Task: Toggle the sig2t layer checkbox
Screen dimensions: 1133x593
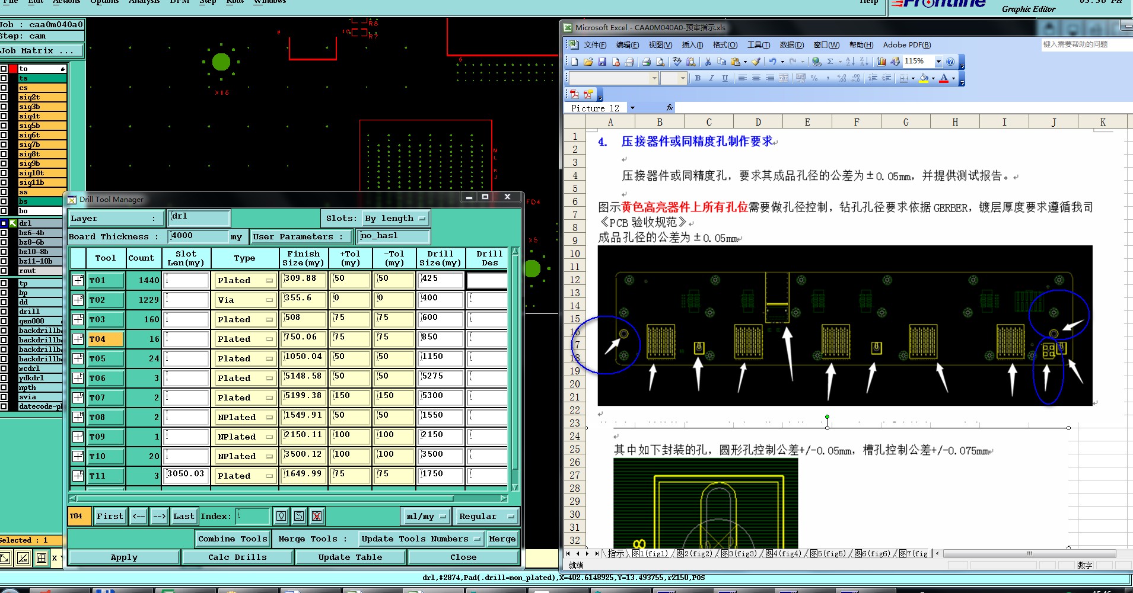Action: pos(4,97)
